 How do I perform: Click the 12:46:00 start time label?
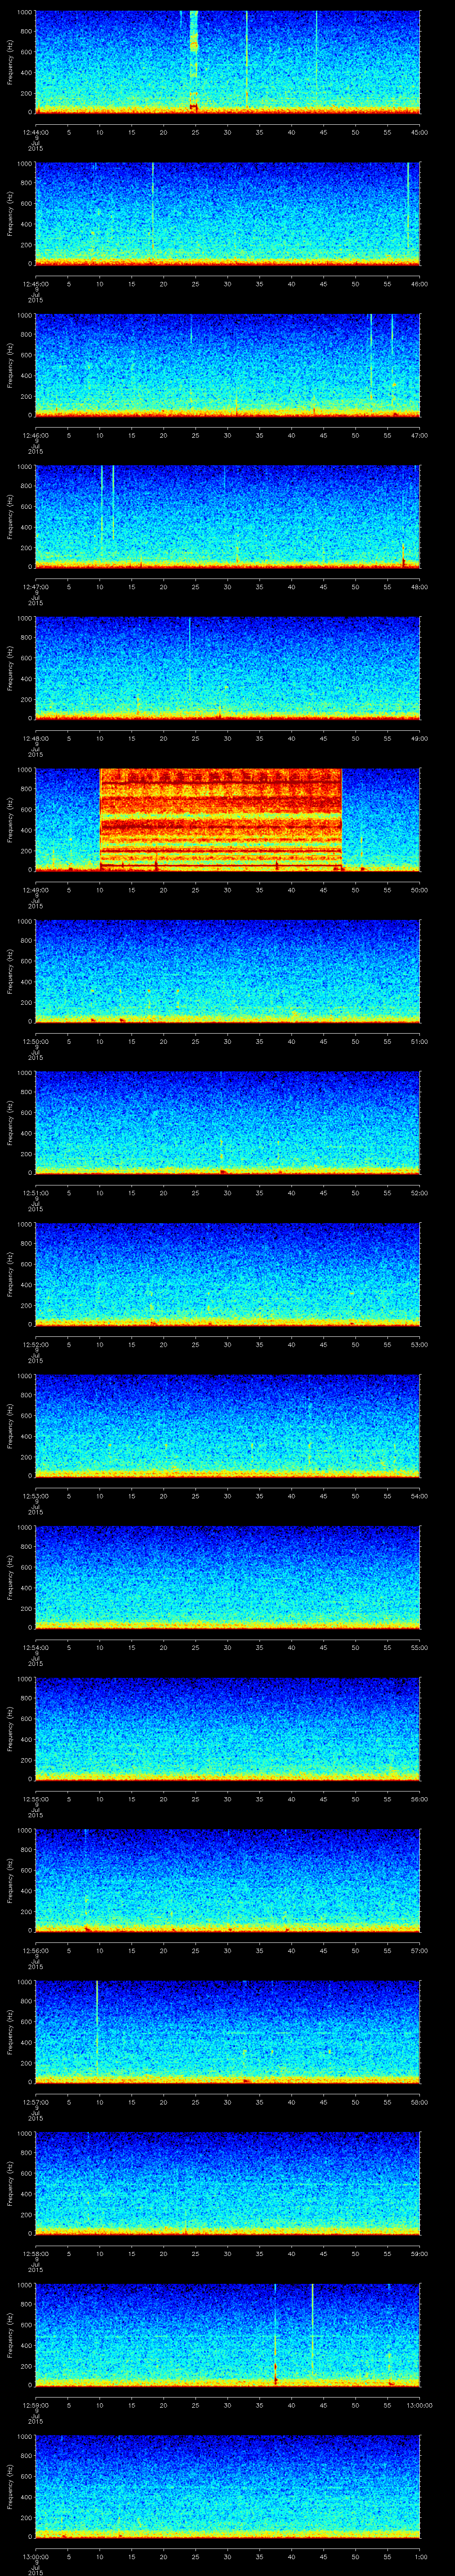pos(35,436)
